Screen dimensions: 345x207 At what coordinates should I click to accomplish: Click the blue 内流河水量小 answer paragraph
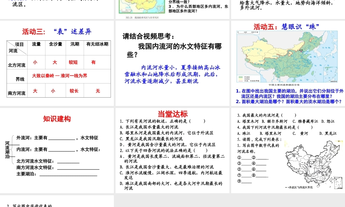click(172, 75)
